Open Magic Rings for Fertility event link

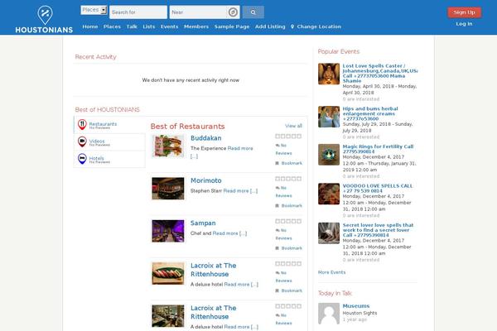(x=378, y=149)
